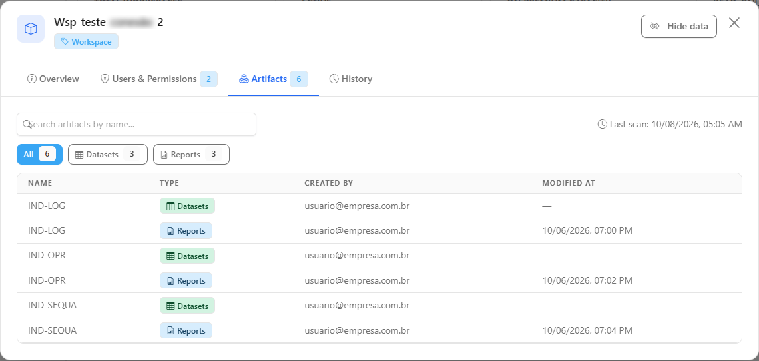This screenshot has width=759, height=361.
Task: Open the History tab
Action: pos(351,79)
